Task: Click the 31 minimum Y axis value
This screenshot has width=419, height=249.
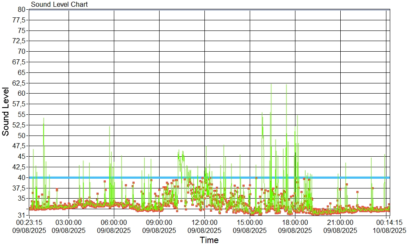Action: pyautogui.click(x=22, y=215)
